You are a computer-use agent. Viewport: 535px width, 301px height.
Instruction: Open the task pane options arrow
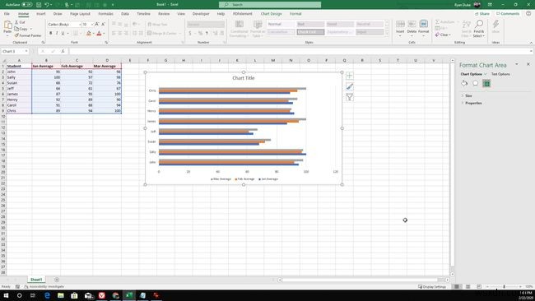(517, 64)
